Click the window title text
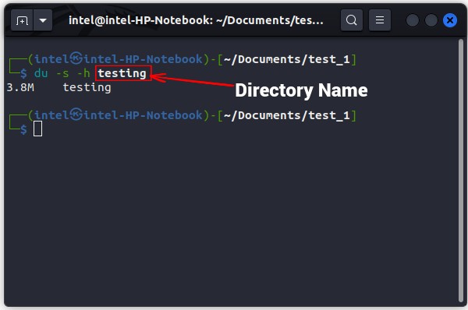Screen dimensions: 468x310 click(x=196, y=20)
